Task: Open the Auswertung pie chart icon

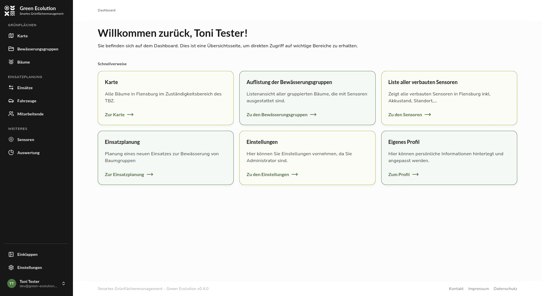Action: (x=11, y=152)
